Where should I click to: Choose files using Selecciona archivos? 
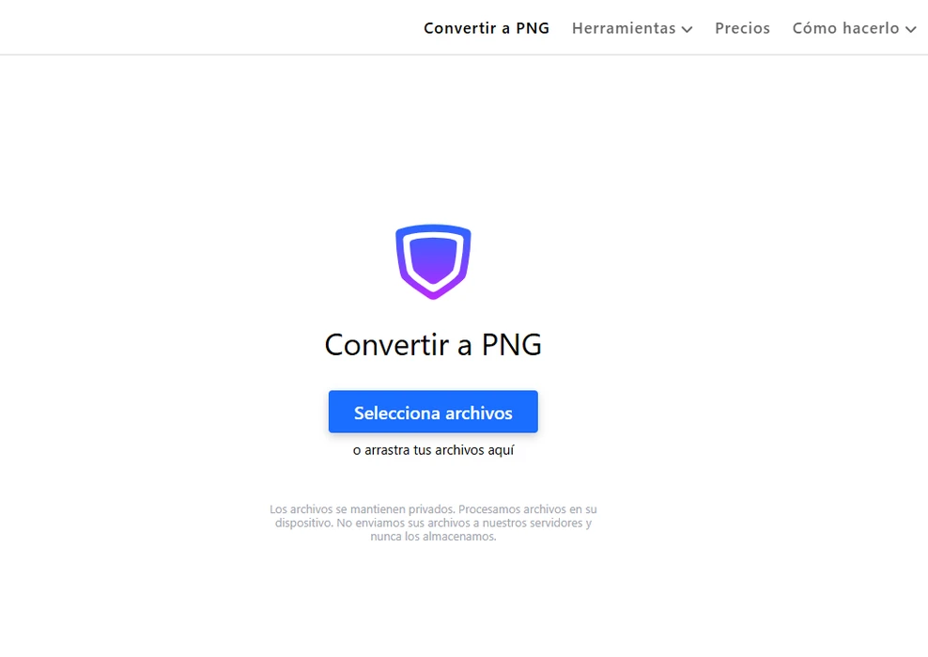[x=433, y=412]
